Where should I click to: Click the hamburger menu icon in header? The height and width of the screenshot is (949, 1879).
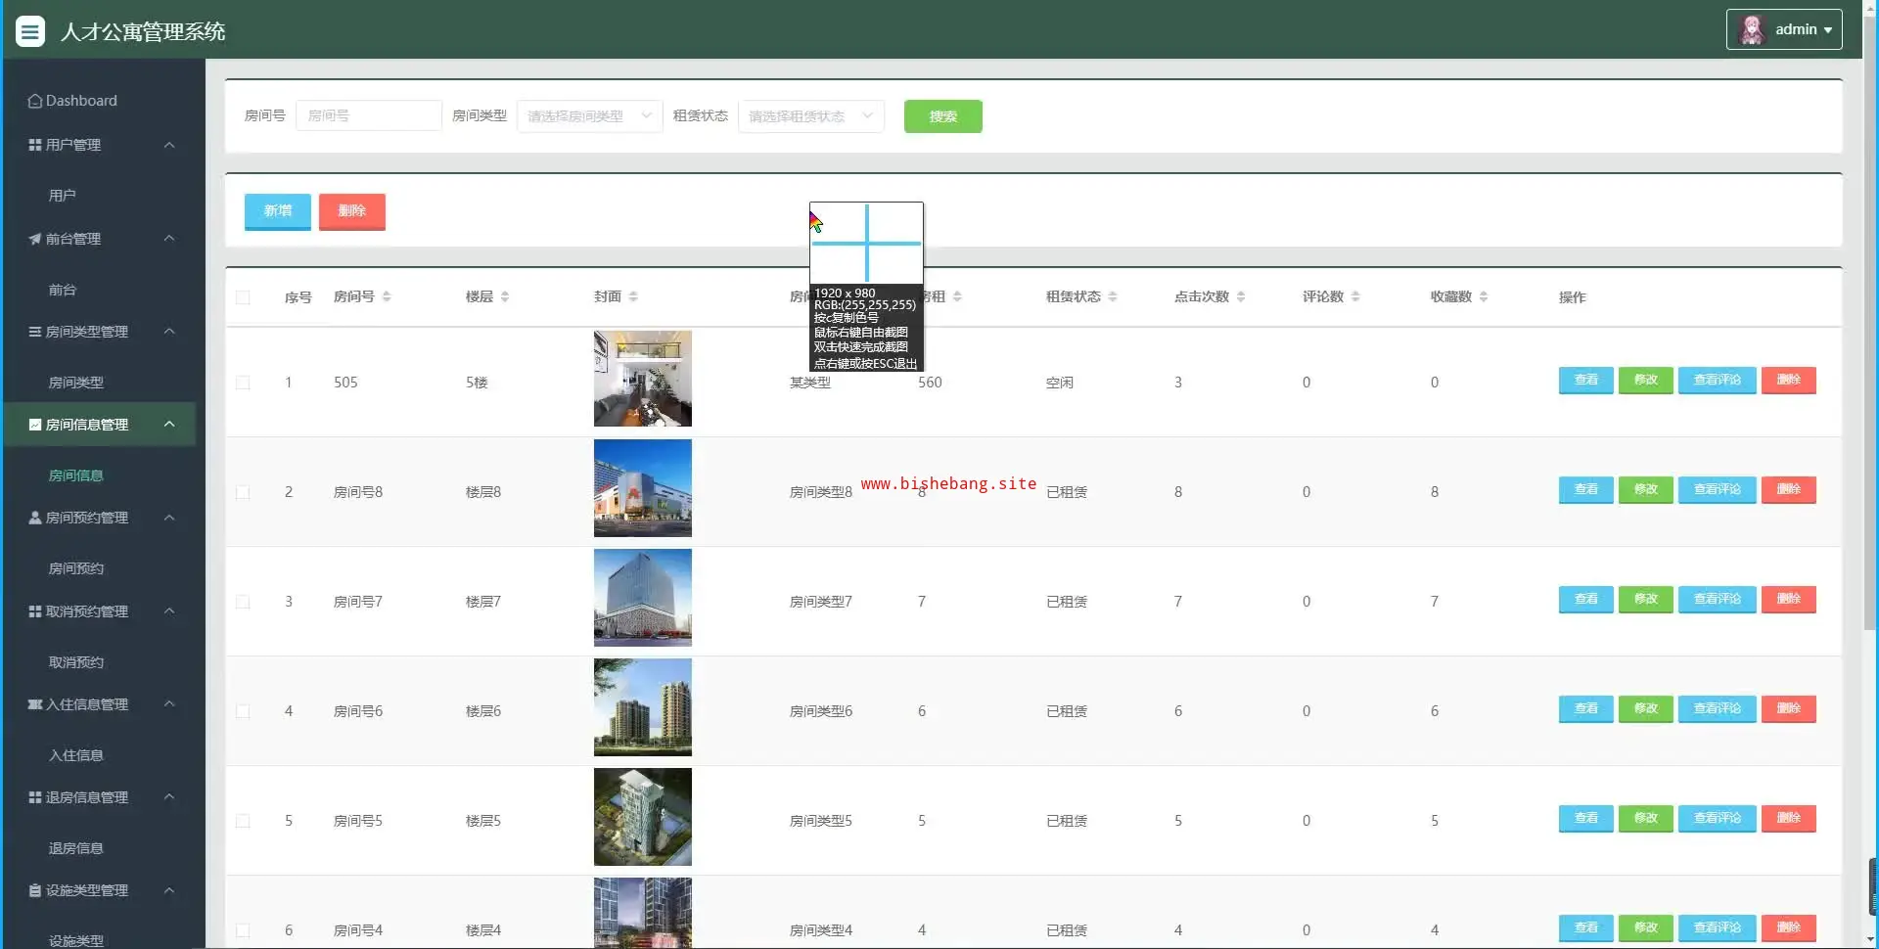(30, 31)
